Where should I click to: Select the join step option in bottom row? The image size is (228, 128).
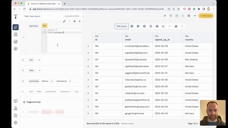(x=77, y=92)
